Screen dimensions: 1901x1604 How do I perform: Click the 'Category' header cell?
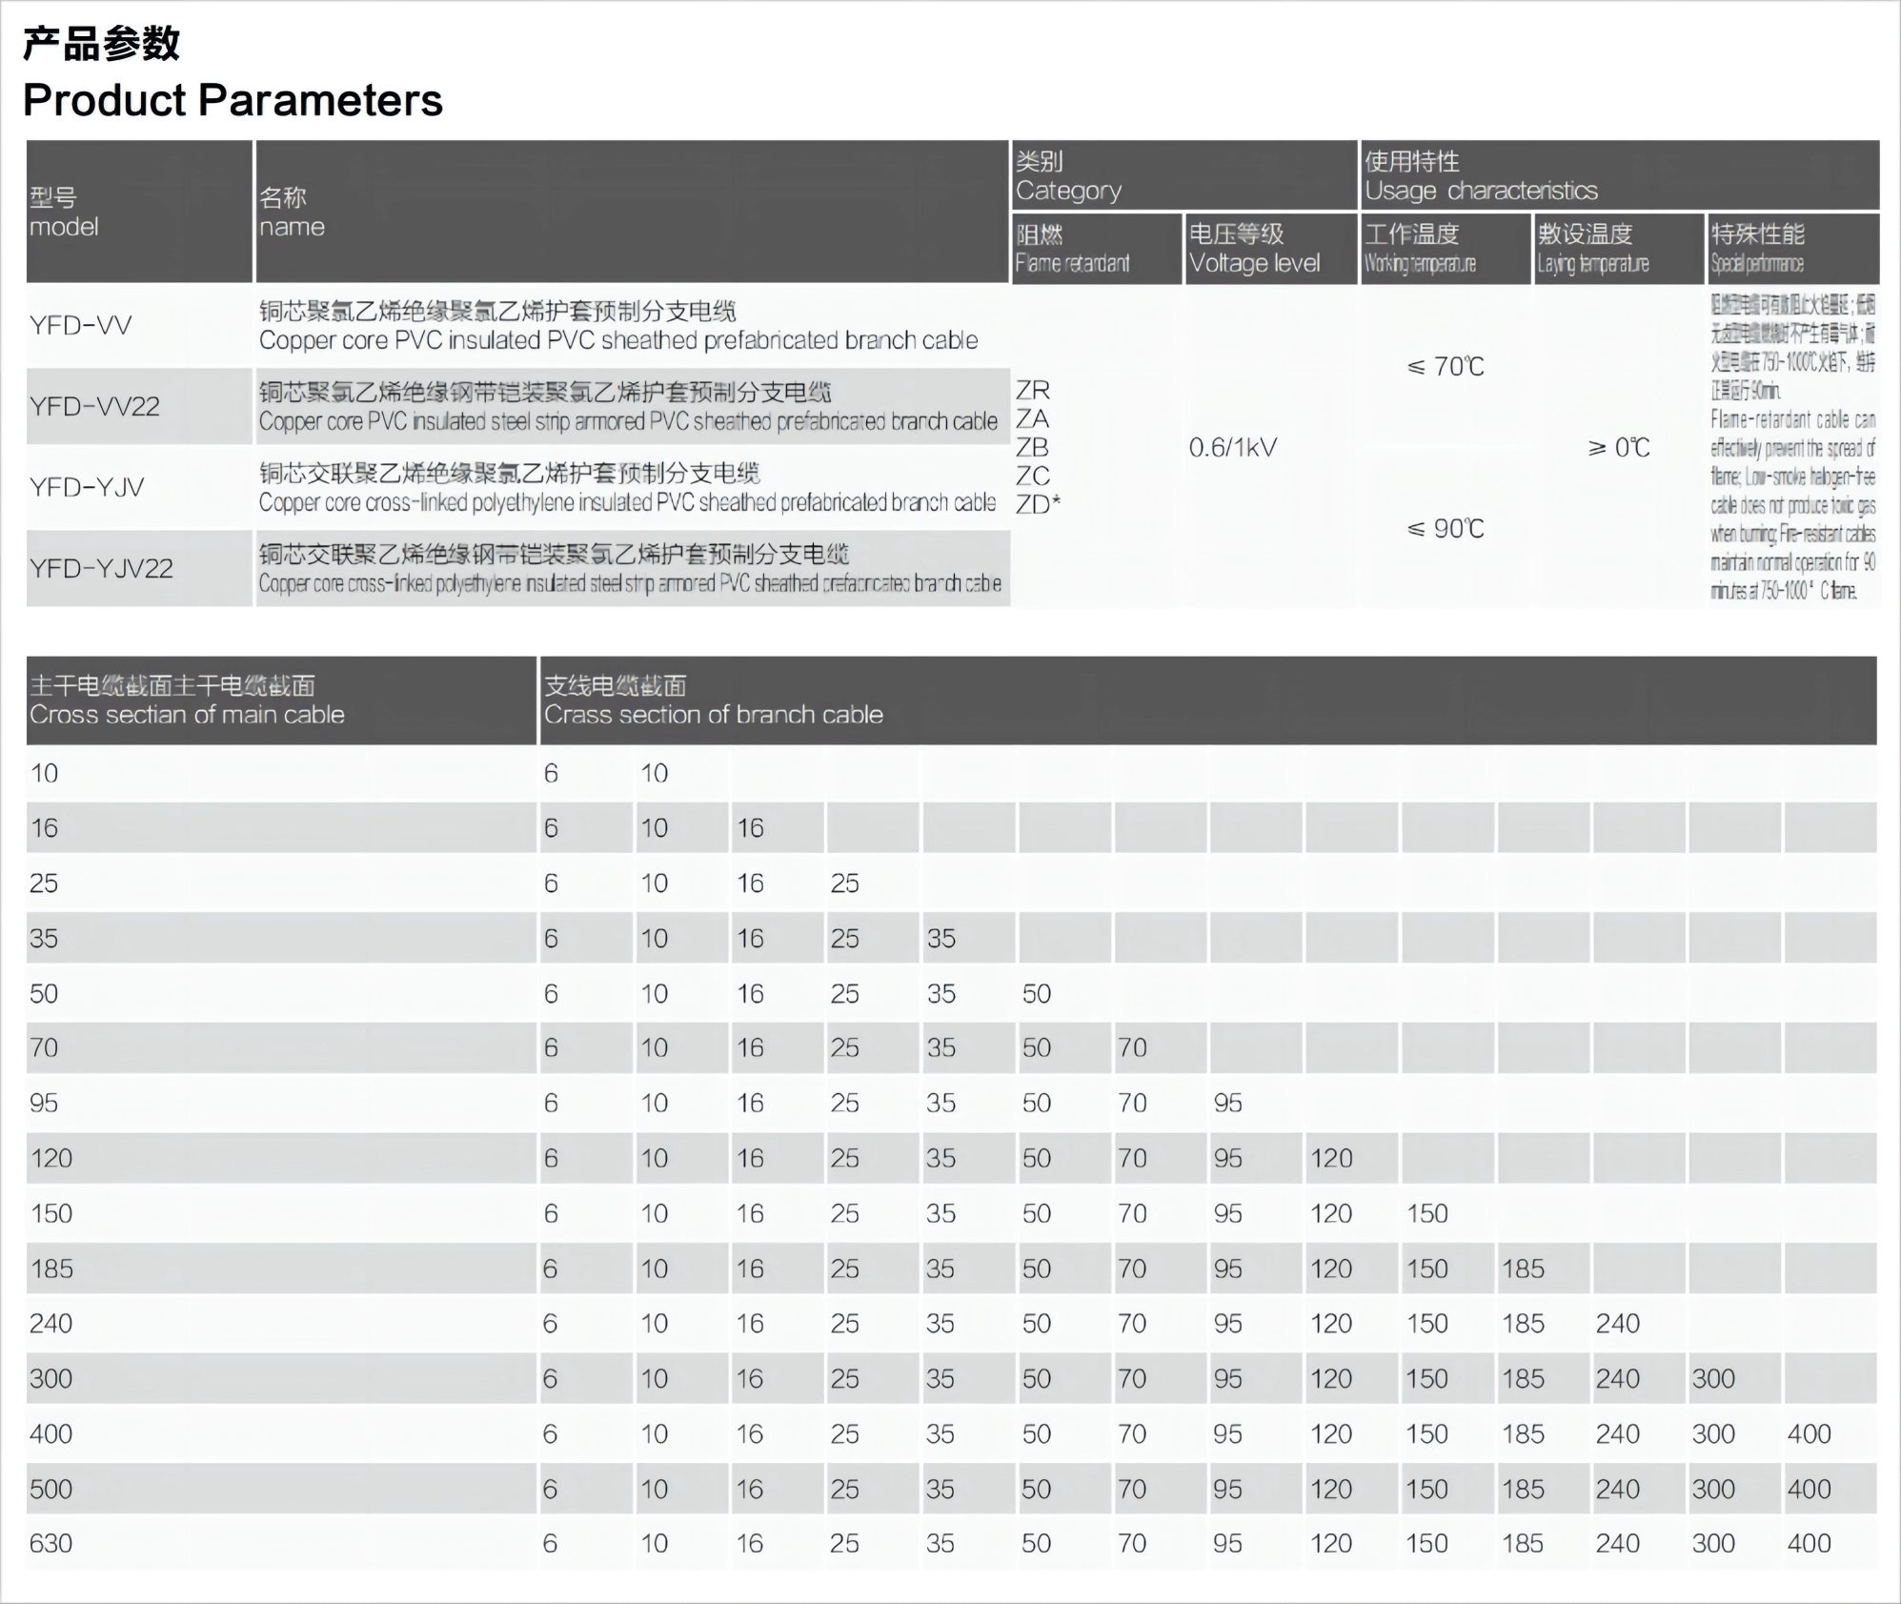click(x=1184, y=175)
